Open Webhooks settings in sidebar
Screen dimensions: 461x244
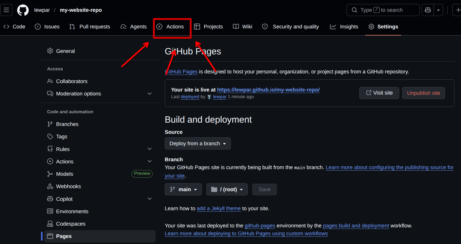tap(100, 186)
